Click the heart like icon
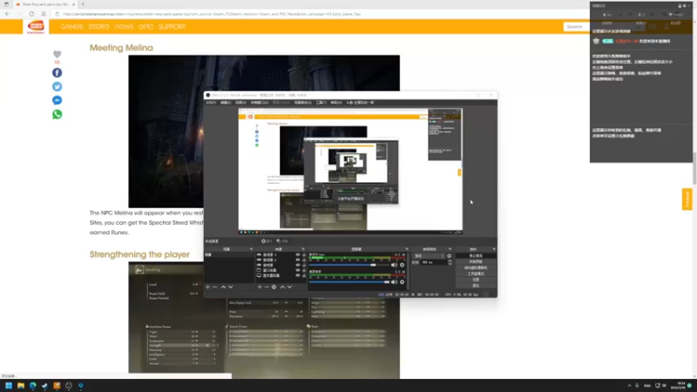Image resolution: width=697 pixels, height=392 pixels. [57, 54]
